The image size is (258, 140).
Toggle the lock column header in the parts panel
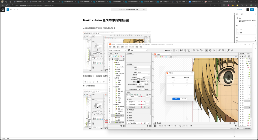pyautogui.click(x=112, y=59)
